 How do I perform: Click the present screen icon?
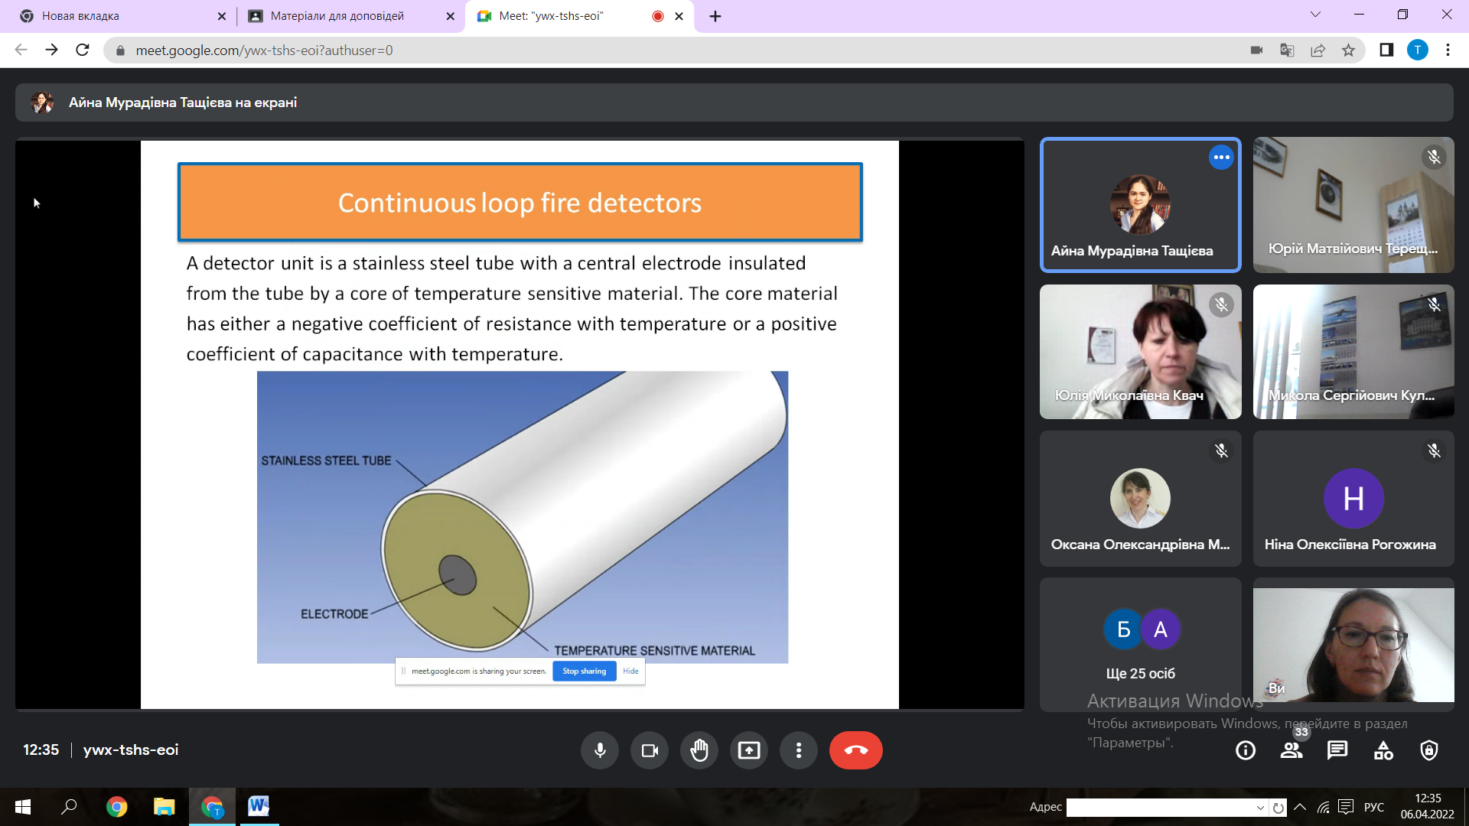point(749,750)
